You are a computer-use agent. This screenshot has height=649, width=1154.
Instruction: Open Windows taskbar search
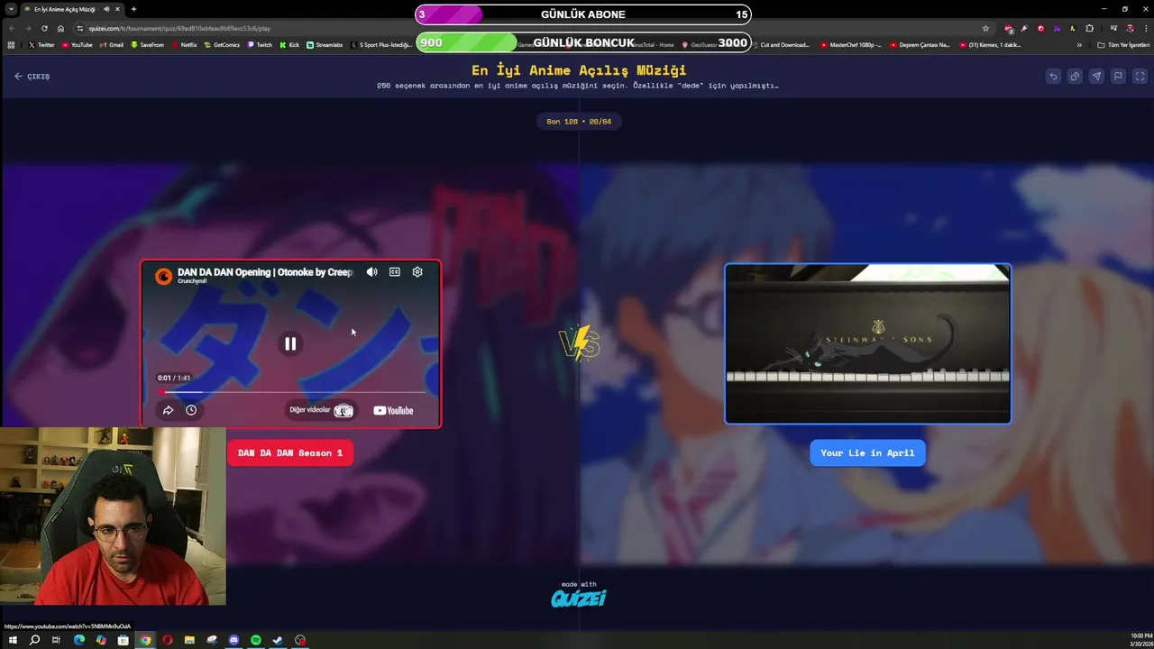coord(34,640)
